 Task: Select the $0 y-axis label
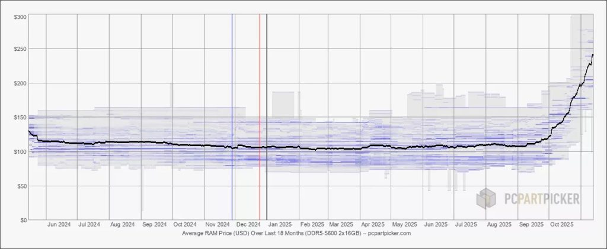[x=23, y=220]
